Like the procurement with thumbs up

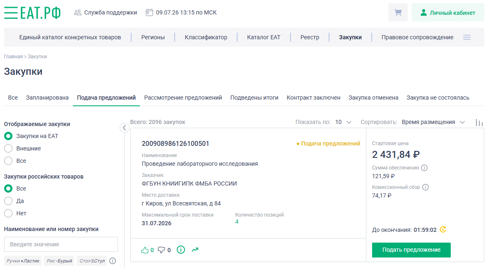(x=145, y=250)
